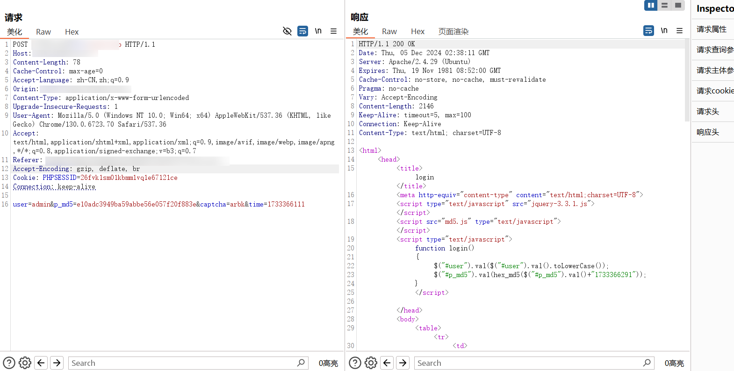Open search settings gear under request panel
The image size is (734, 371).
tap(25, 363)
